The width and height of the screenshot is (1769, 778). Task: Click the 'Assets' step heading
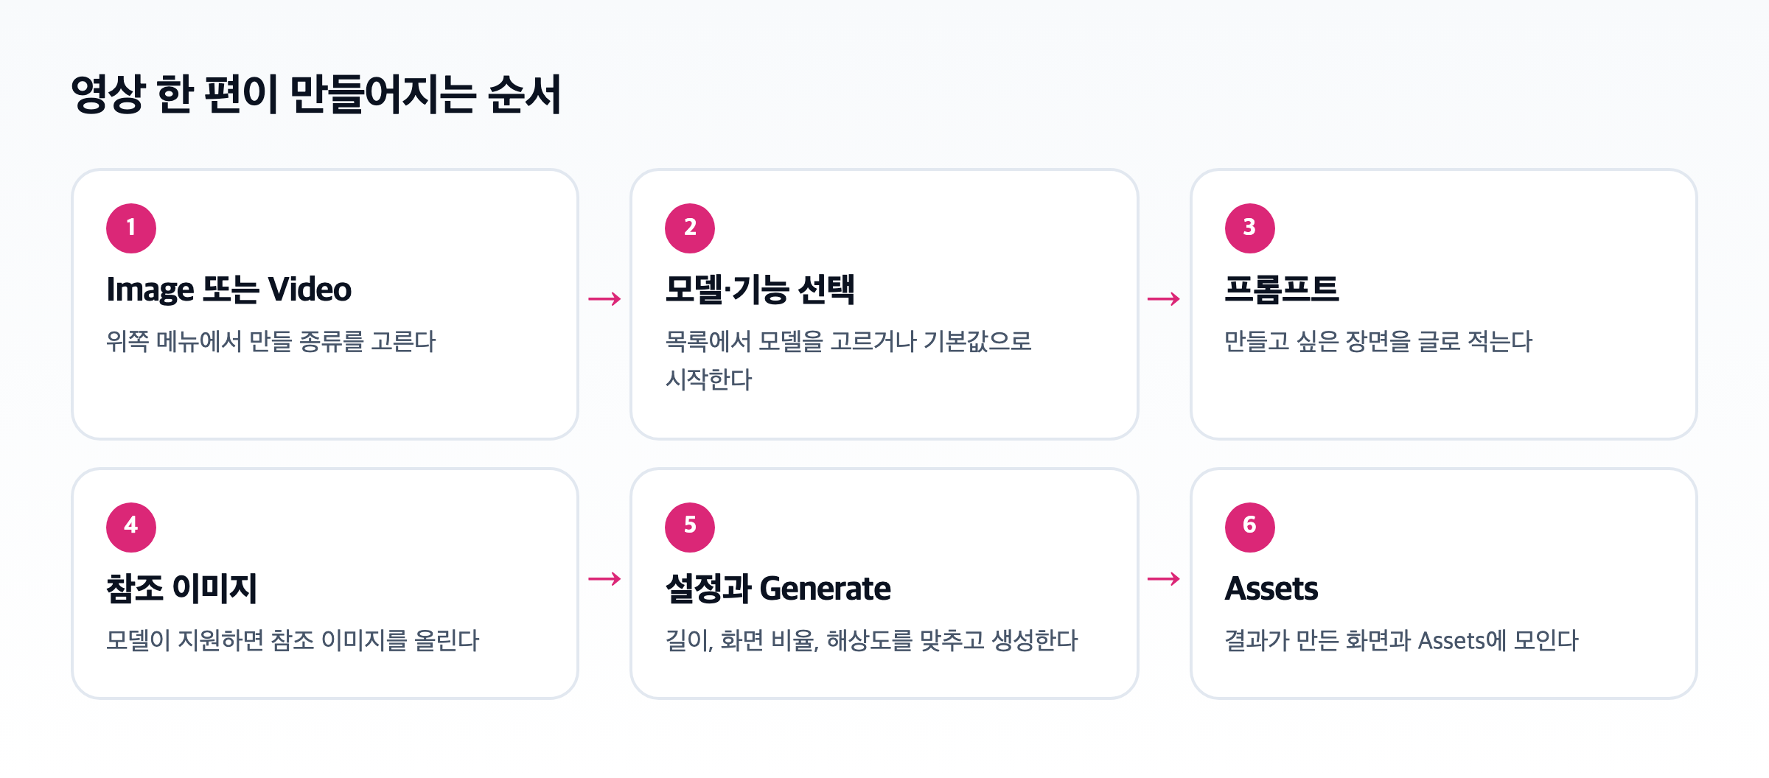pyautogui.click(x=1271, y=589)
